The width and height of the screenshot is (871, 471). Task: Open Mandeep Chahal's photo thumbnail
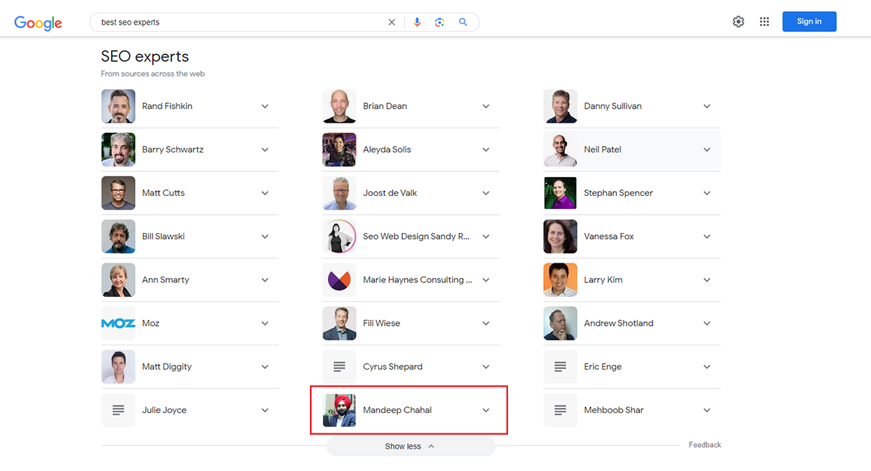tap(339, 410)
